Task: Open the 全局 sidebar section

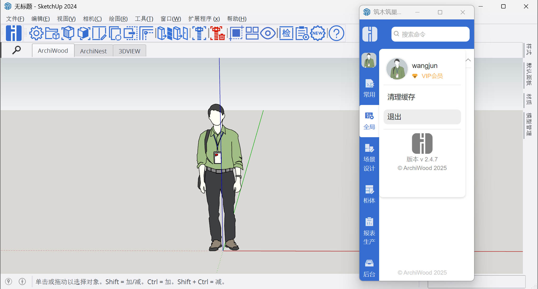Action: (x=369, y=121)
